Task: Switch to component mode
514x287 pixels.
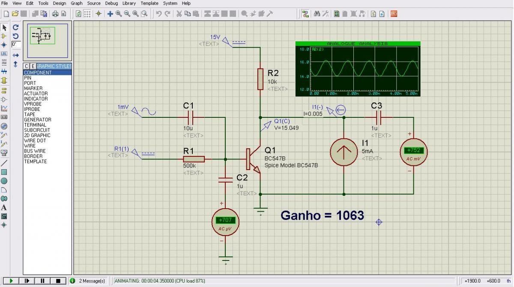Action: pos(4,36)
